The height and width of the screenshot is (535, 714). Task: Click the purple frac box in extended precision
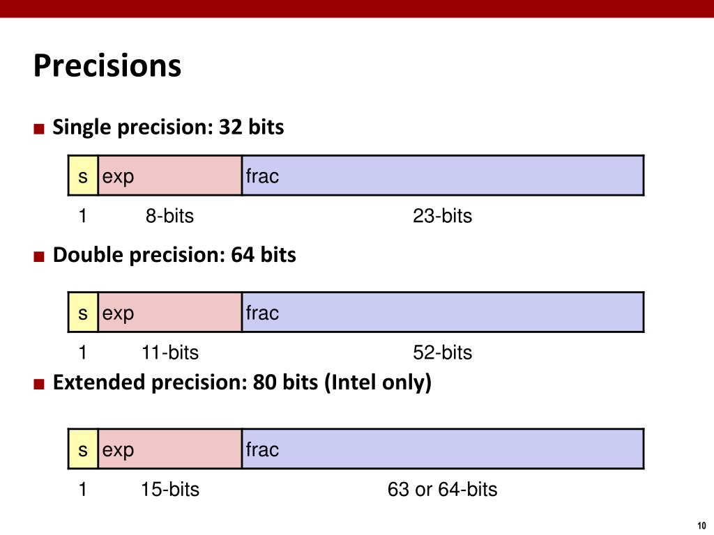[x=443, y=449]
